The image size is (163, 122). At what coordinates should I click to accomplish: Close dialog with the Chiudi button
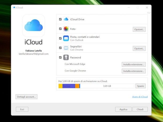pyautogui.click(x=140, y=109)
